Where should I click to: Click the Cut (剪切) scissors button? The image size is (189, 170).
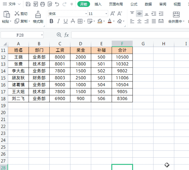point(21,14)
